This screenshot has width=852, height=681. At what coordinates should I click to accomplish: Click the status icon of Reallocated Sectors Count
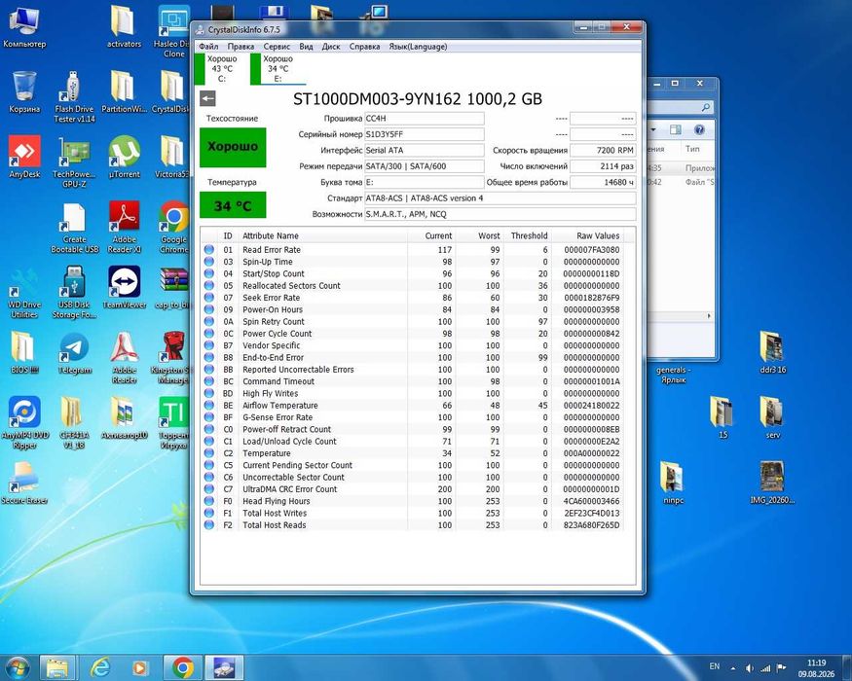[208, 286]
